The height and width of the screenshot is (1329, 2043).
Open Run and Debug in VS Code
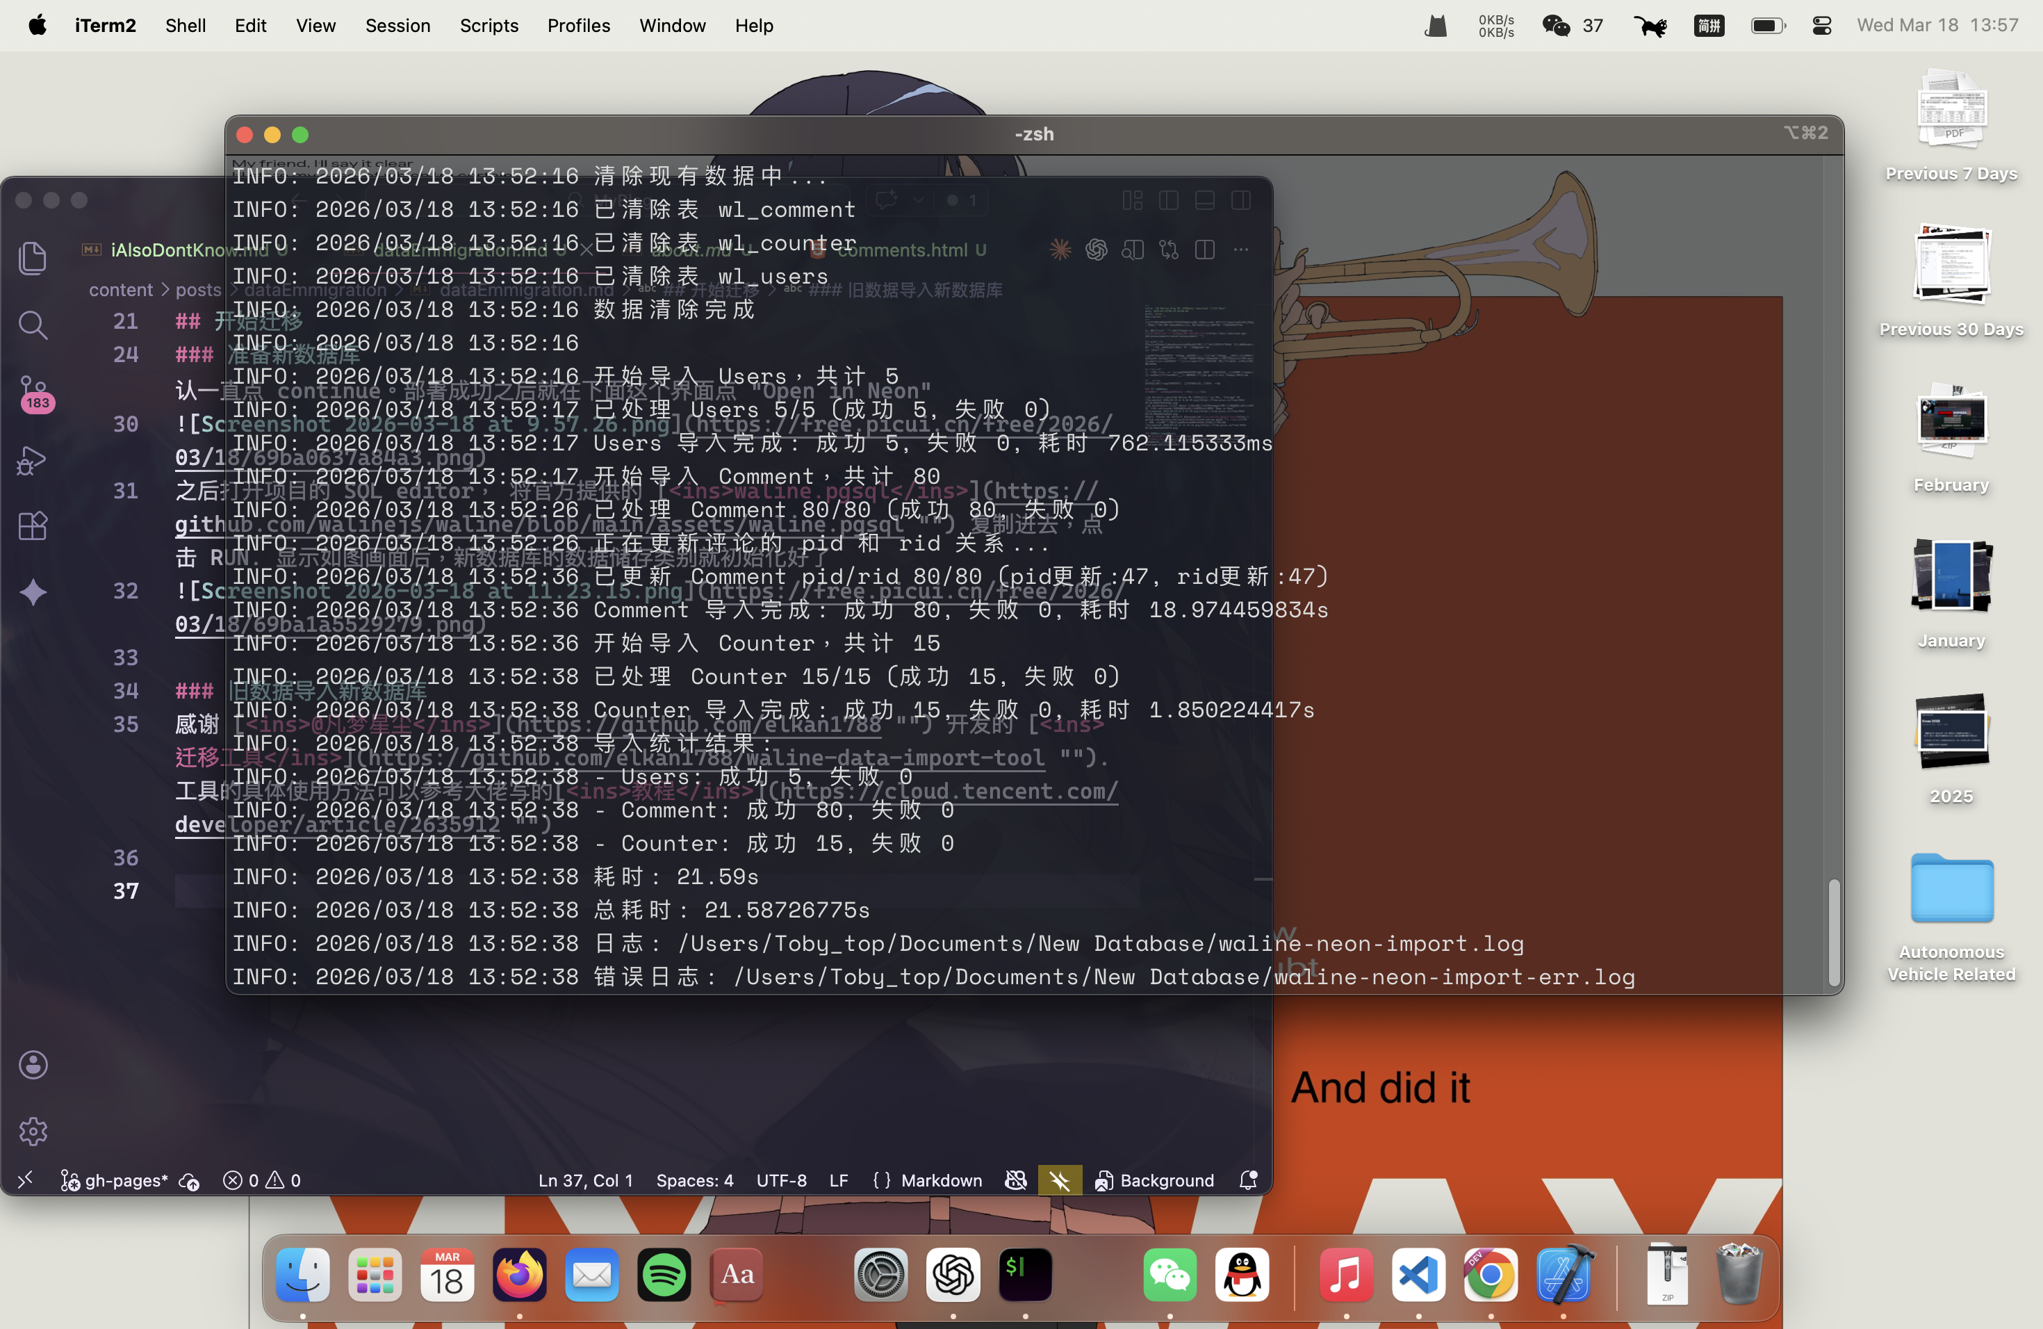coord(33,460)
